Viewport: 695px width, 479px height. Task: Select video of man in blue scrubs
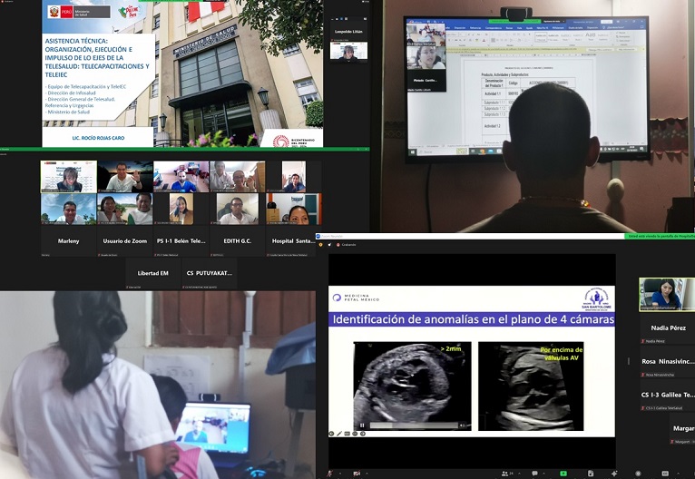pyautogui.click(x=181, y=176)
